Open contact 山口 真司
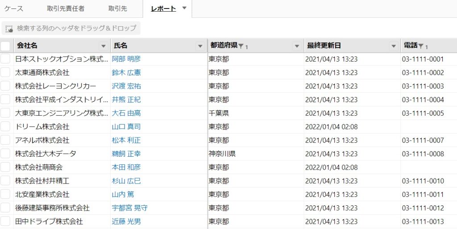Viewport: 457px width, 229px height. [126, 127]
